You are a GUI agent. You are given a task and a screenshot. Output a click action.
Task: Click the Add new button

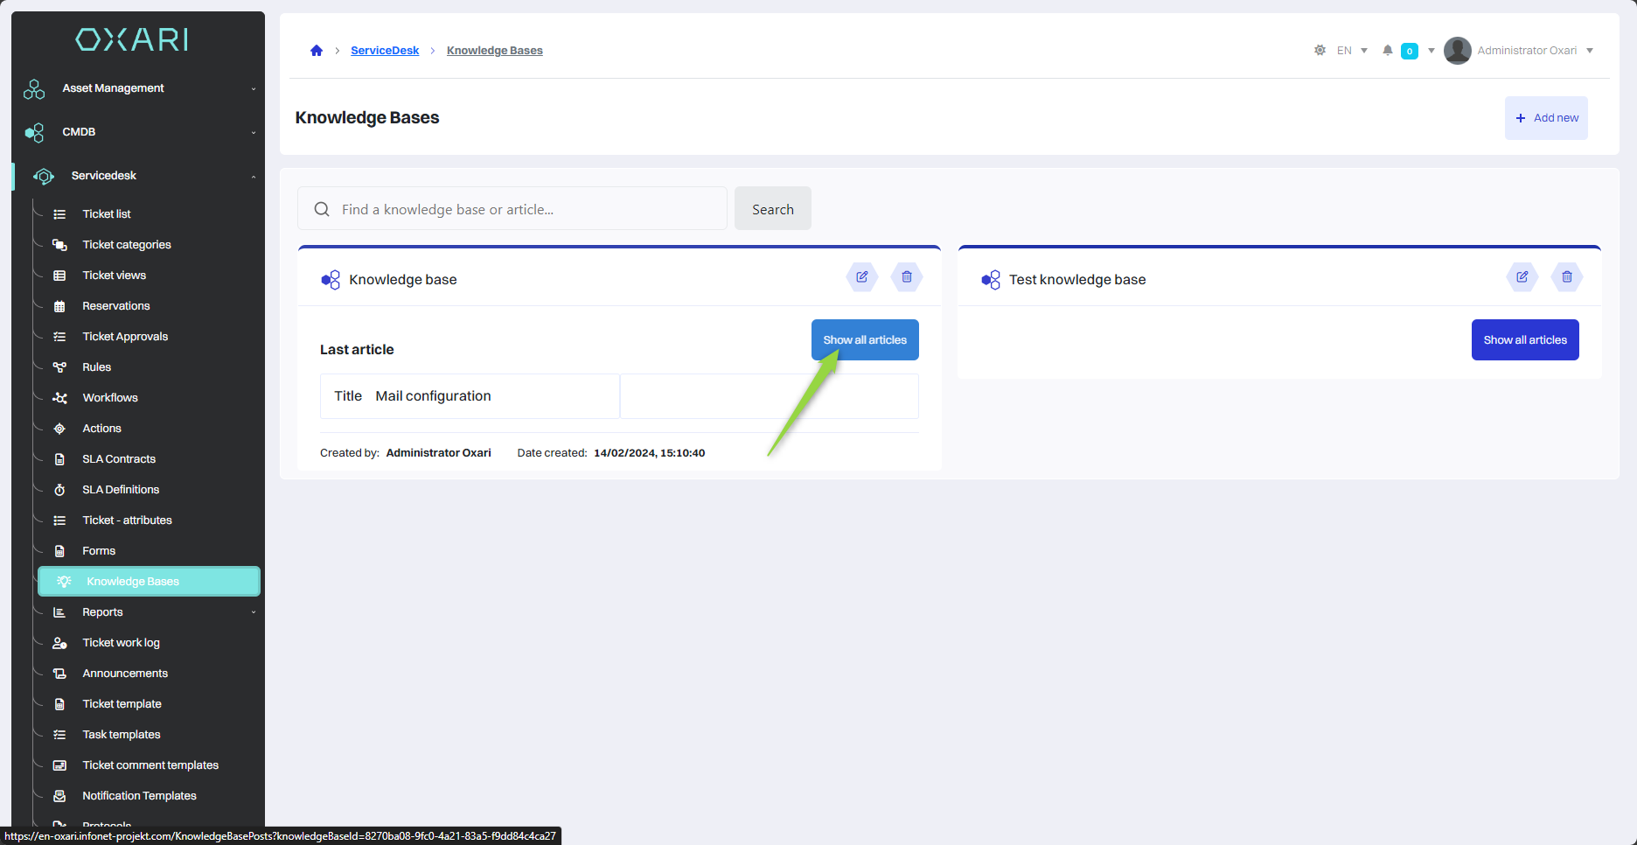click(1546, 118)
